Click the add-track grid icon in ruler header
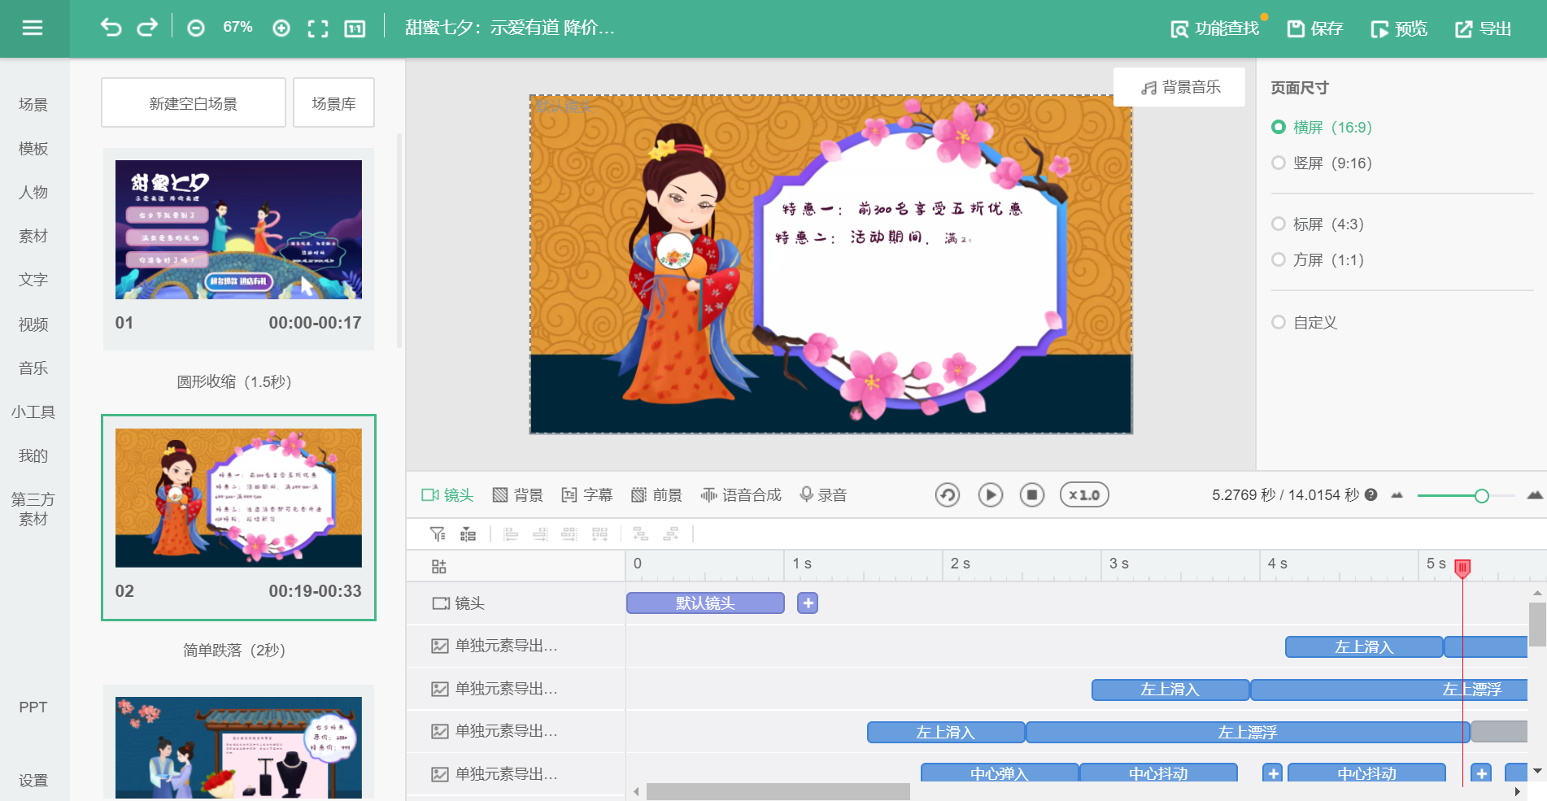Viewport: 1547px width, 801px height. (x=438, y=566)
